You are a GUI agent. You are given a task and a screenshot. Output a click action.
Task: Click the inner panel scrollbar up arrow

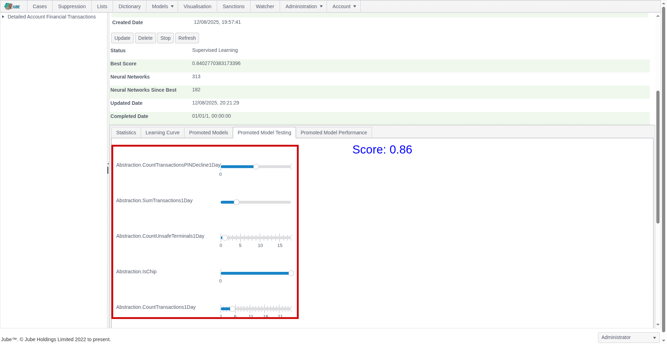point(658,16)
